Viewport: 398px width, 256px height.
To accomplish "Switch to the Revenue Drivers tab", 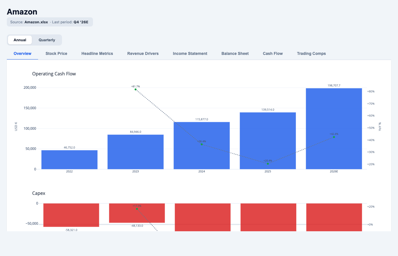I will 143,53.
